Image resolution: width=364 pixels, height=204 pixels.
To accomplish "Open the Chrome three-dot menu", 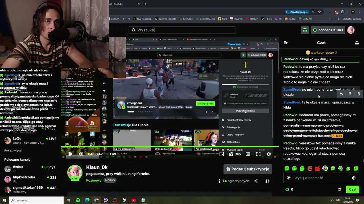I will pyautogui.click(x=360, y=12).
